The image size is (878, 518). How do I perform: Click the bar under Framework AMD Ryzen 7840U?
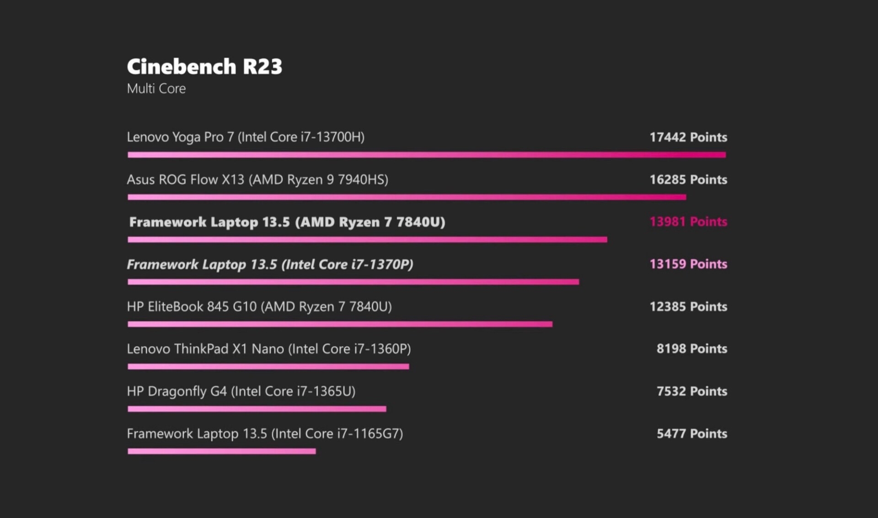point(367,239)
